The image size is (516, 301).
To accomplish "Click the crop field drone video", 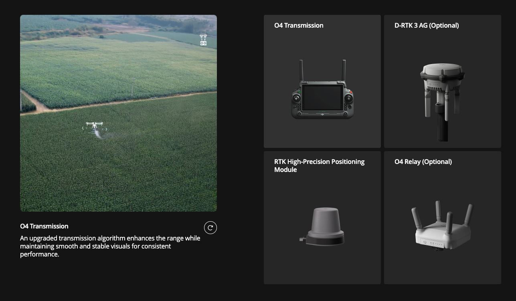I will click(x=118, y=113).
